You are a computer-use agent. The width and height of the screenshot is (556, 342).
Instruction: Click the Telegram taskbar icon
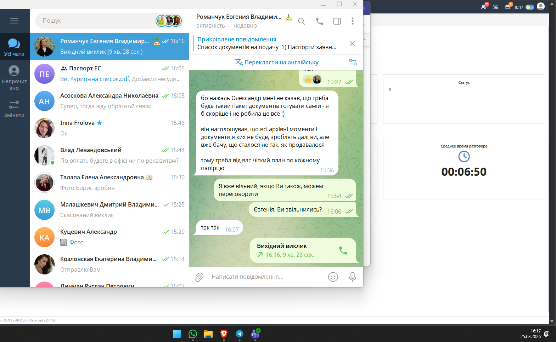click(240, 334)
